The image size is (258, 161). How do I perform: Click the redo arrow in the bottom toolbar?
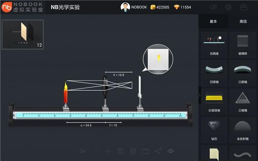pyautogui.click(x=95, y=151)
